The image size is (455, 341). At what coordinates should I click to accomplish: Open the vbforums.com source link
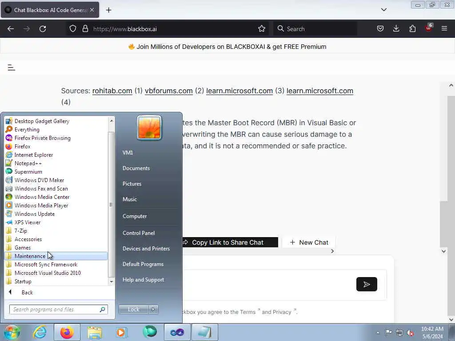169,91
